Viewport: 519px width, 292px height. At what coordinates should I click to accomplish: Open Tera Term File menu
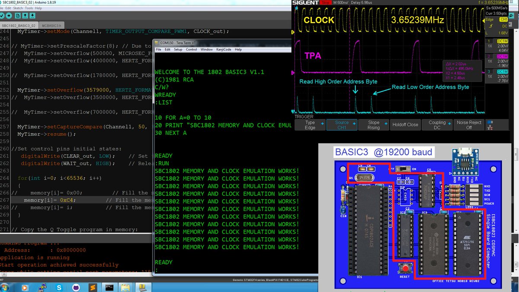point(159,49)
